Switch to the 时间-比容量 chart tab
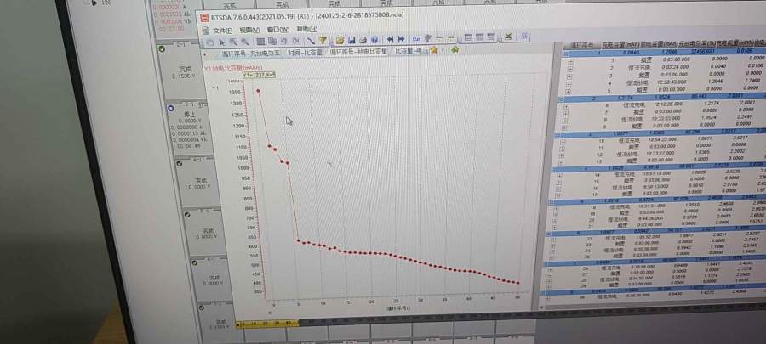The width and height of the screenshot is (766, 344). pos(305,52)
